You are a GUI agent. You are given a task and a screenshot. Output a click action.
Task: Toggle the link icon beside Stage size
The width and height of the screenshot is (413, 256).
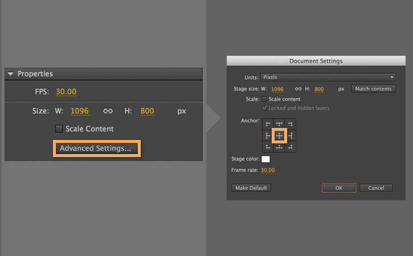[x=298, y=89]
